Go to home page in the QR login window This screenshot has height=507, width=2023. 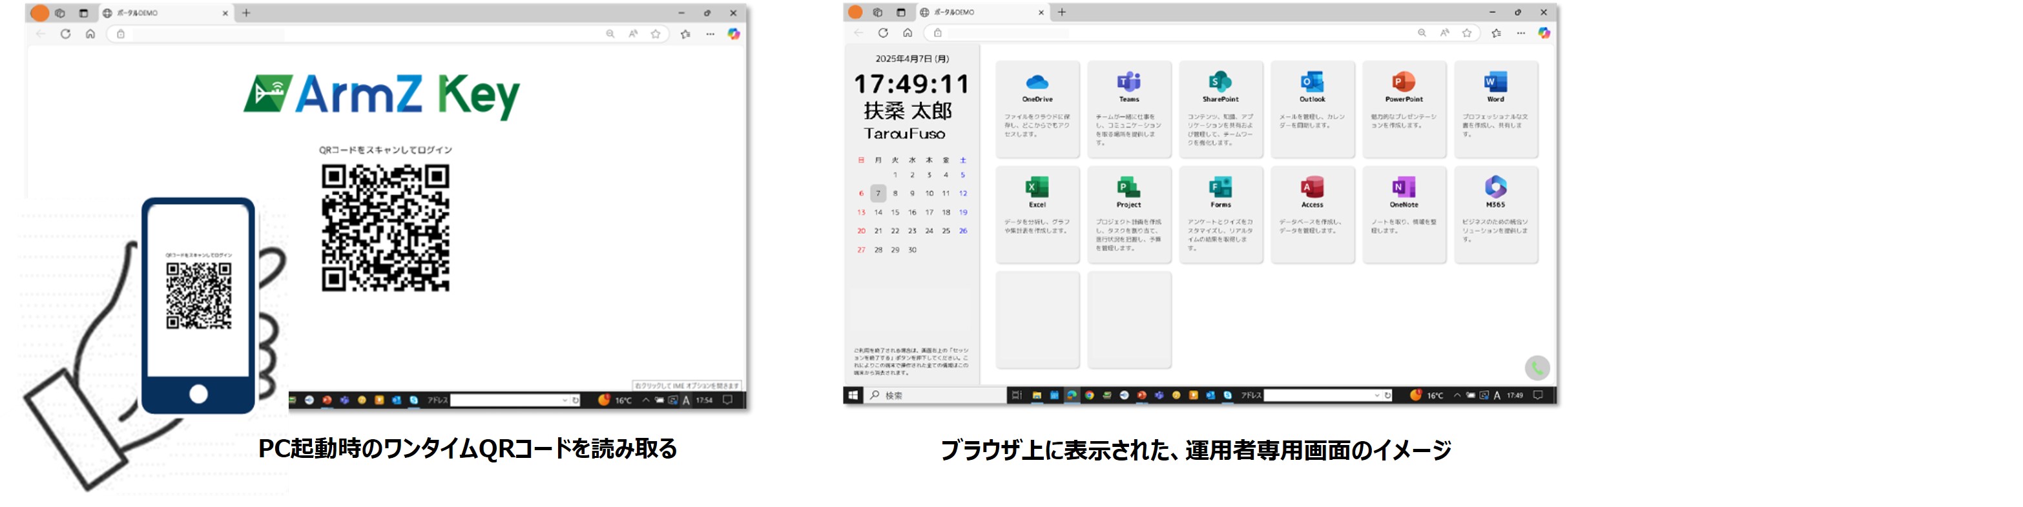coord(90,34)
